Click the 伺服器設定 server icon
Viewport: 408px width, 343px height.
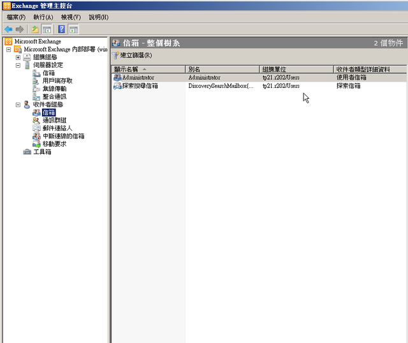tap(27, 65)
